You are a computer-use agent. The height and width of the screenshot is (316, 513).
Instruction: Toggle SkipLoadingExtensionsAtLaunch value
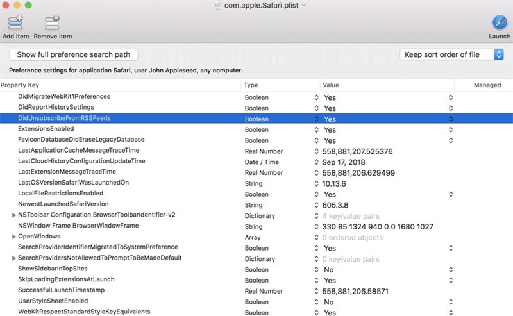click(451, 280)
